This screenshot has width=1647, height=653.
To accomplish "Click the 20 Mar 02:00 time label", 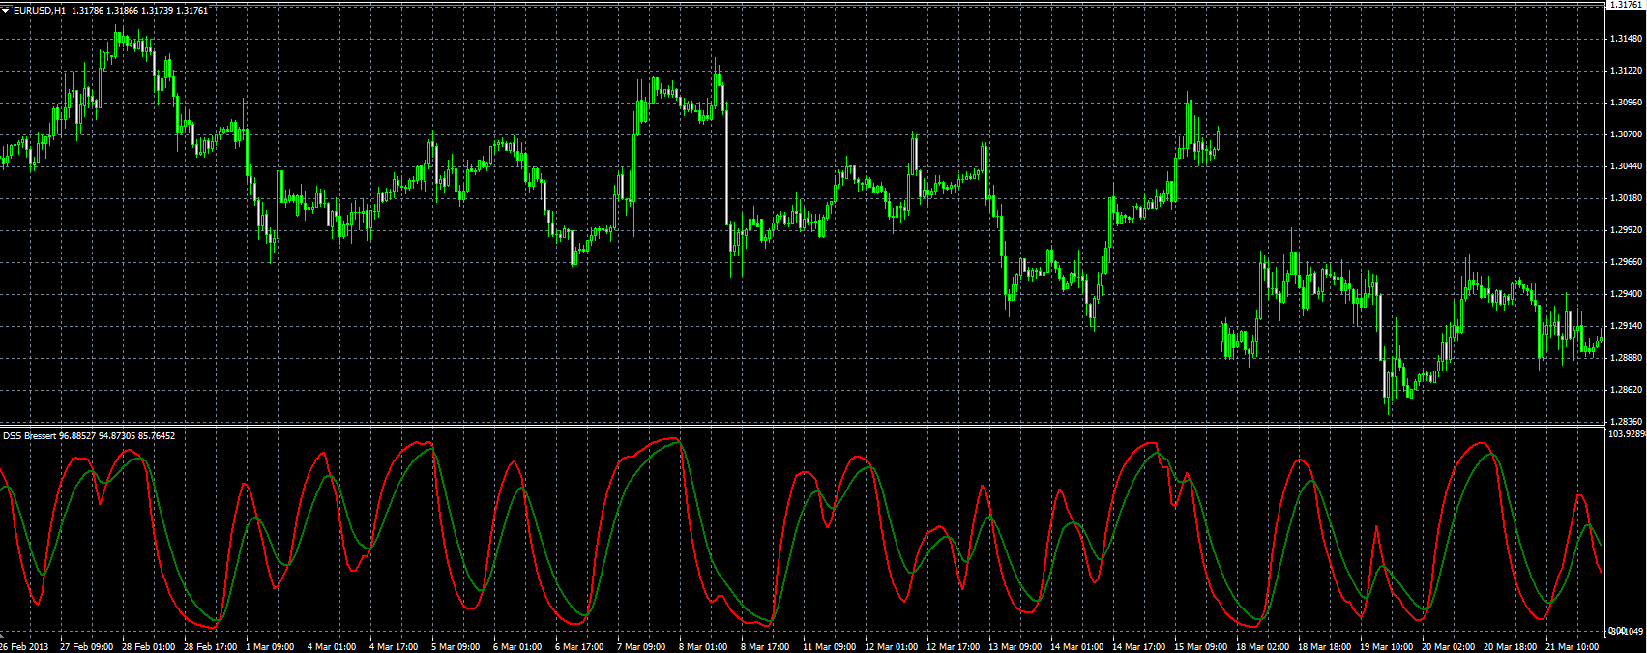I will pos(1448,646).
